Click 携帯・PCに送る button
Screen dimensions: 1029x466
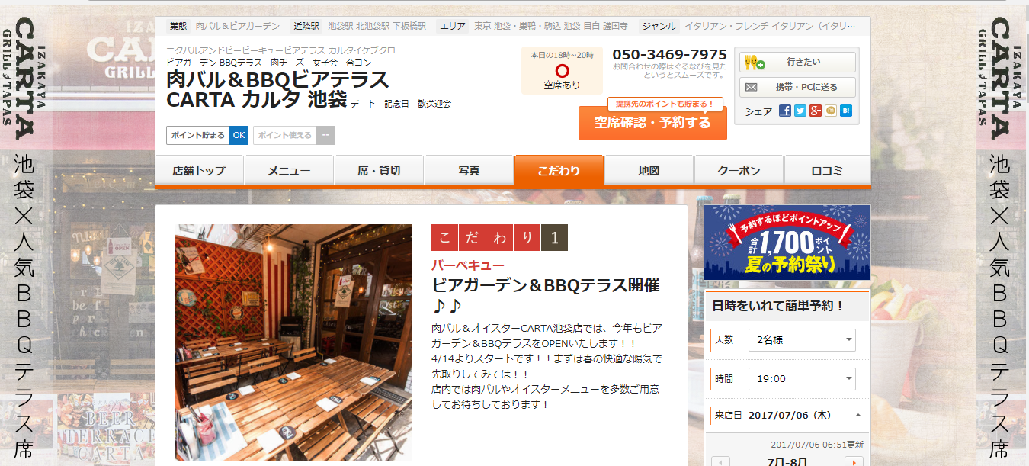(x=798, y=87)
